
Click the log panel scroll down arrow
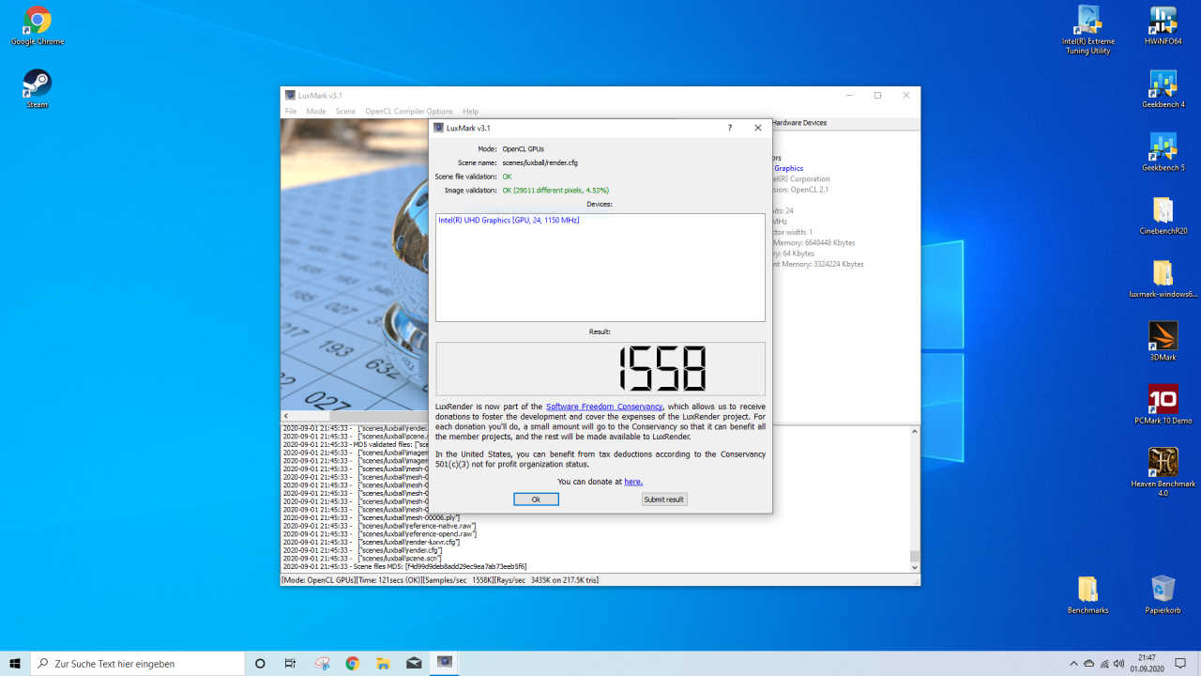point(915,567)
